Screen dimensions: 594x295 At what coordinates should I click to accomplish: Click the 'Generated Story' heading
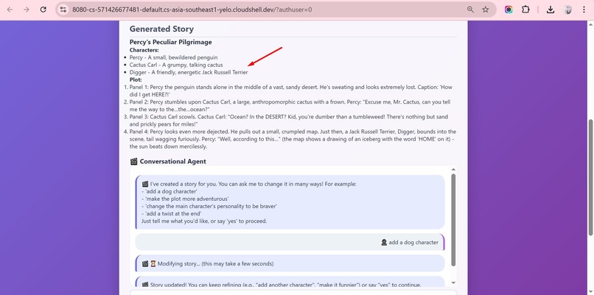tap(161, 29)
